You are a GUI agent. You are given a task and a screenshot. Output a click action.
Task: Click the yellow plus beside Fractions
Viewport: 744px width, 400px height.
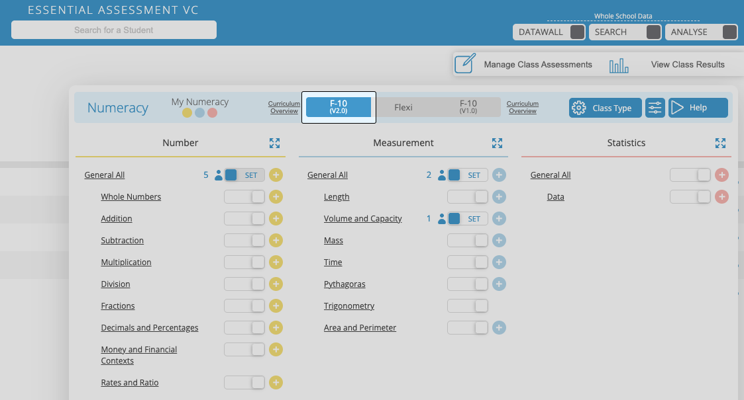[276, 305]
